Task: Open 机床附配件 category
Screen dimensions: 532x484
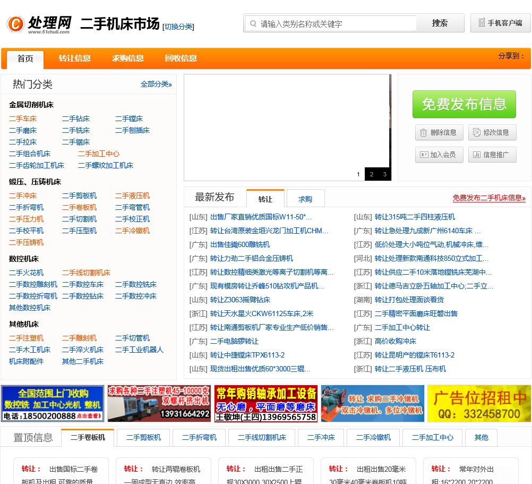Action: pos(26,361)
